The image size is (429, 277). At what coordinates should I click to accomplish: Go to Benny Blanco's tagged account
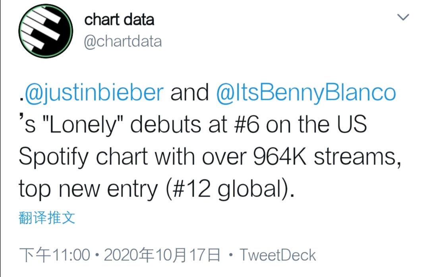pyautogui.click(x=306, y=93)
